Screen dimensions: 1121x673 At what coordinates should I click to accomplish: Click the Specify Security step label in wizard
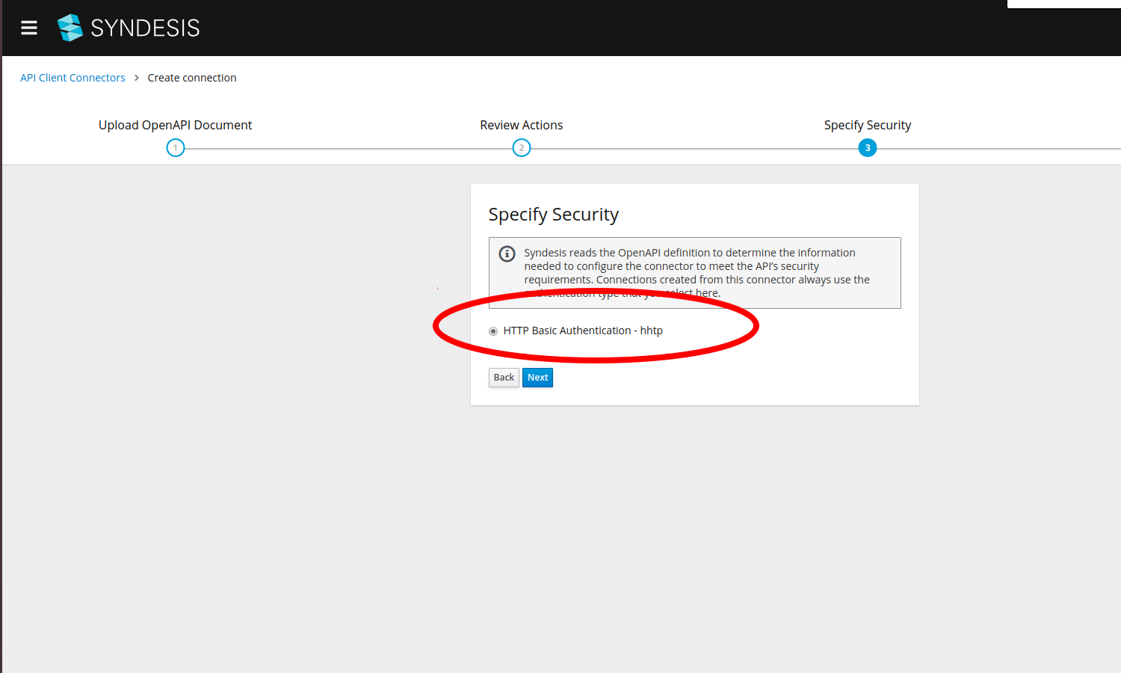click(868, 125)
